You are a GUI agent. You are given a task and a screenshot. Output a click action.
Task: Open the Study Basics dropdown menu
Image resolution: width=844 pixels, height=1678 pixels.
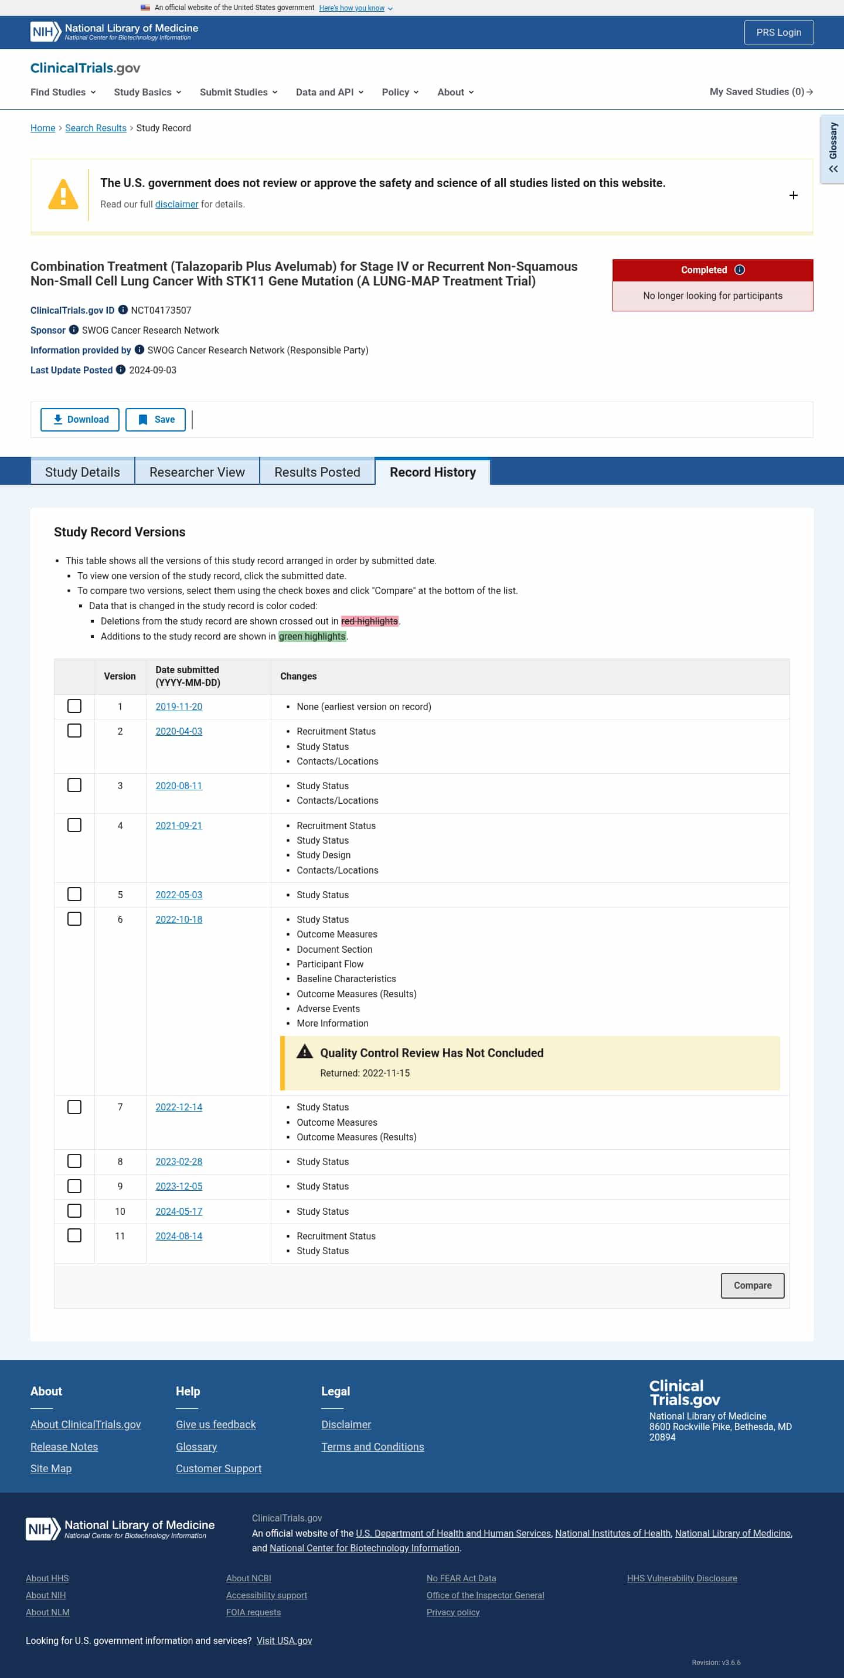tap(148, 92)
